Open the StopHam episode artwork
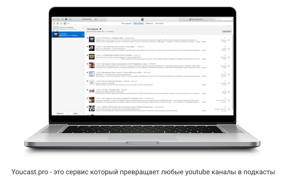This screenshot has height=184, width=288. (x=92, y=91)
